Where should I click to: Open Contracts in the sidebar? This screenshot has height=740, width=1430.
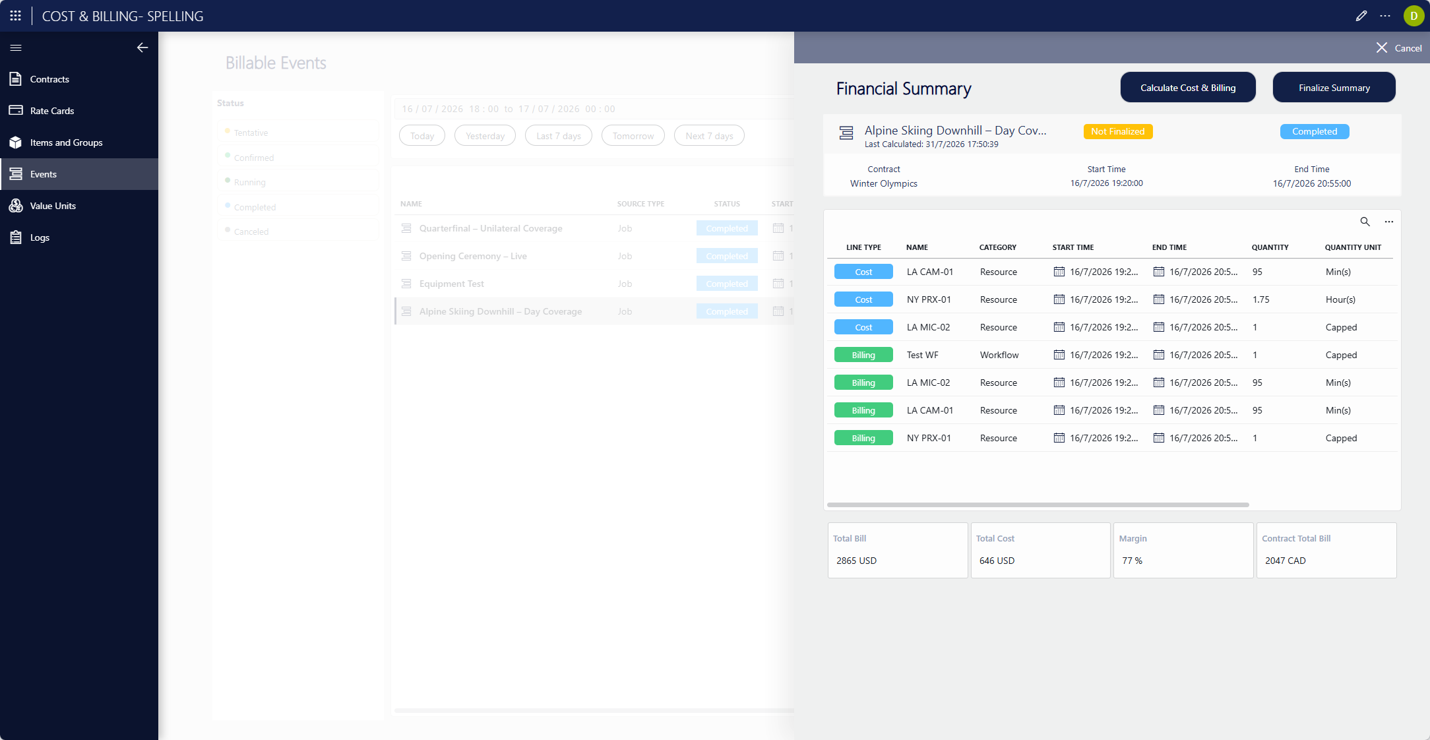pos(79,79)
